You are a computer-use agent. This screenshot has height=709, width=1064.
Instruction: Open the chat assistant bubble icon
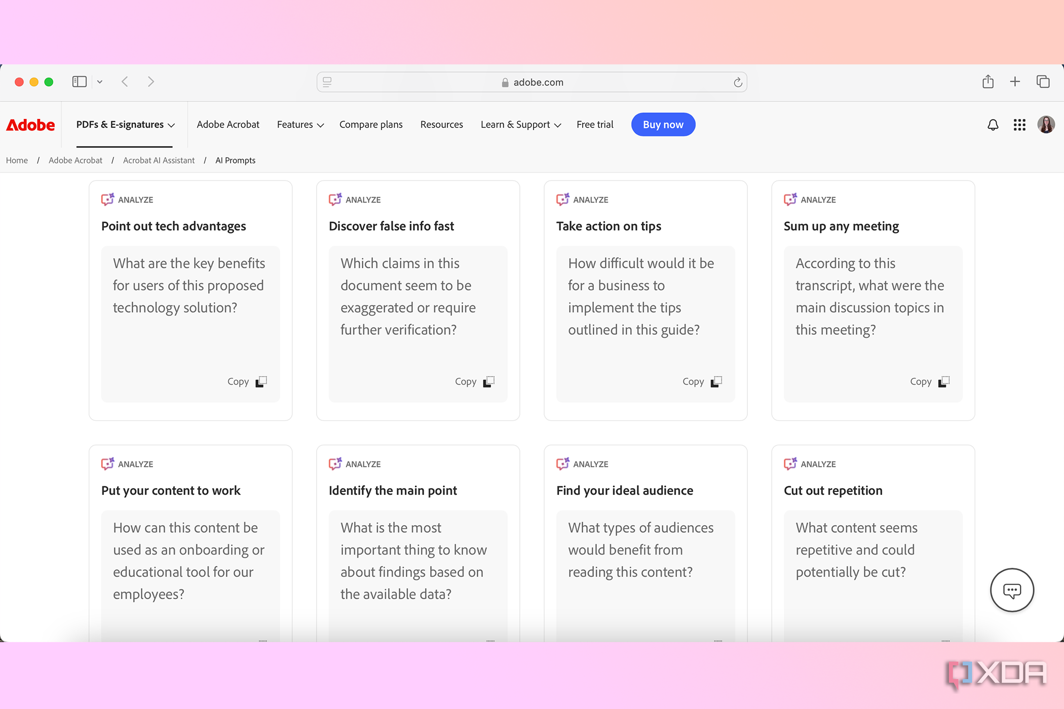[1012, 590]
